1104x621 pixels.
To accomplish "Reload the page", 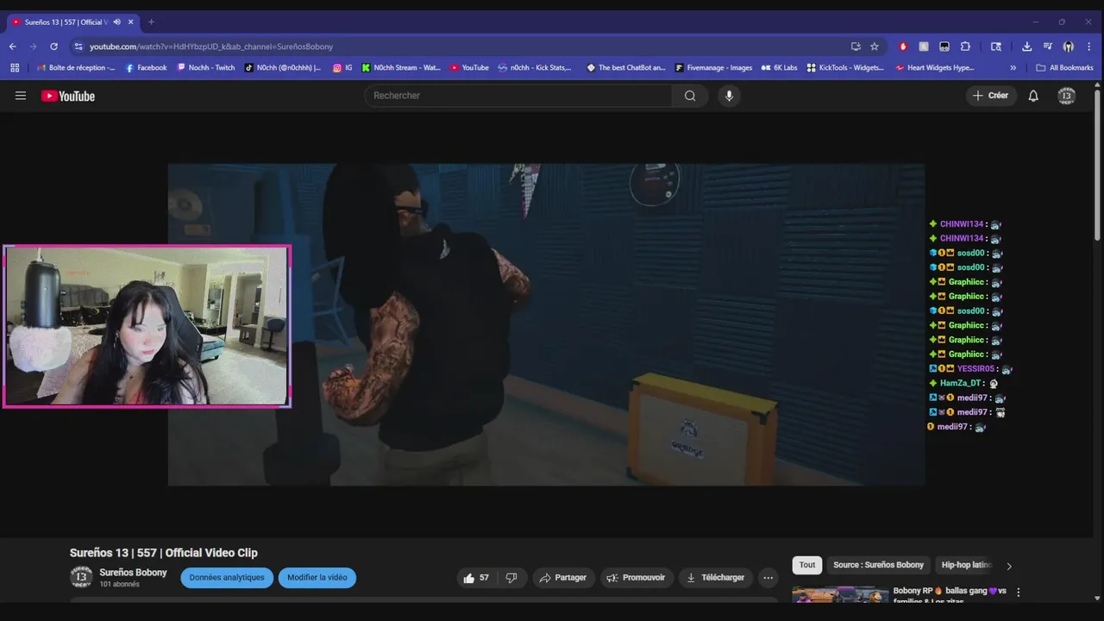I will click(53, 47).
